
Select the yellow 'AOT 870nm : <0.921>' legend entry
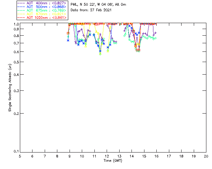click(x=42, y=14)
